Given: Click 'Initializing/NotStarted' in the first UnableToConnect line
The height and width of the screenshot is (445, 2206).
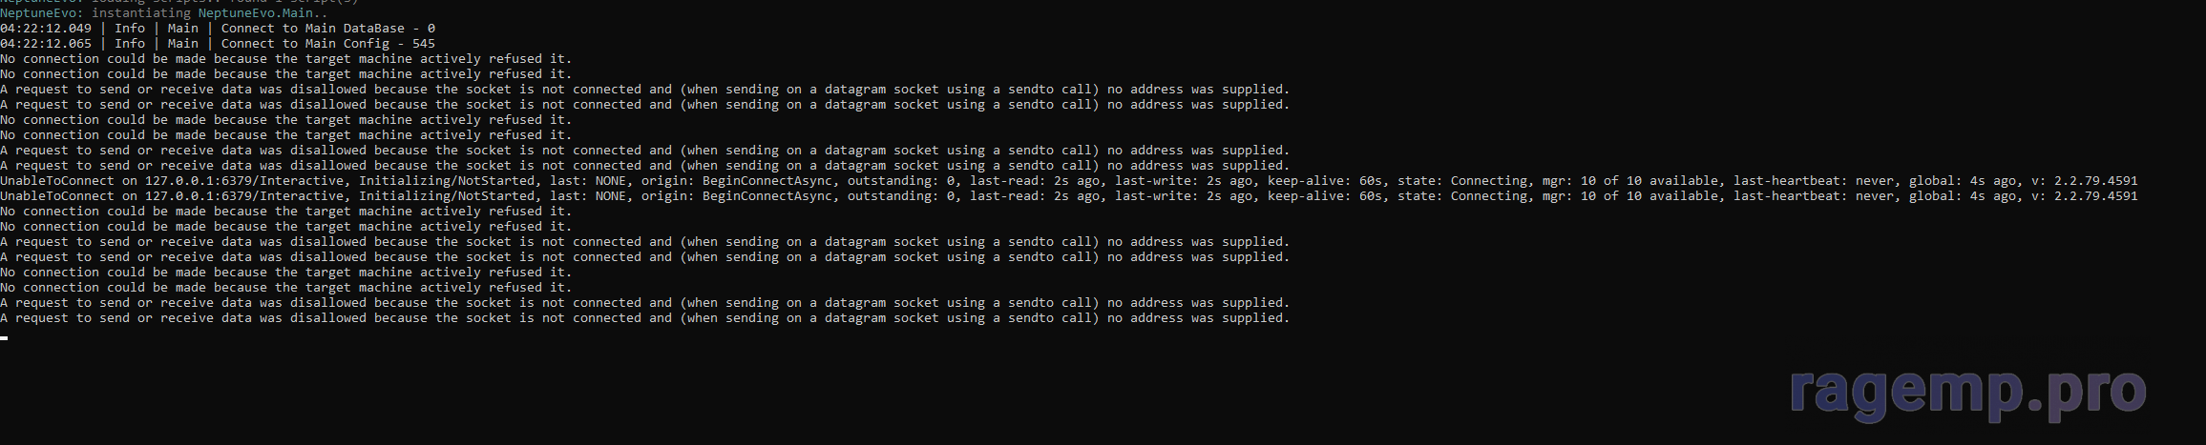Looking at the screenshot, I should 447,181.
